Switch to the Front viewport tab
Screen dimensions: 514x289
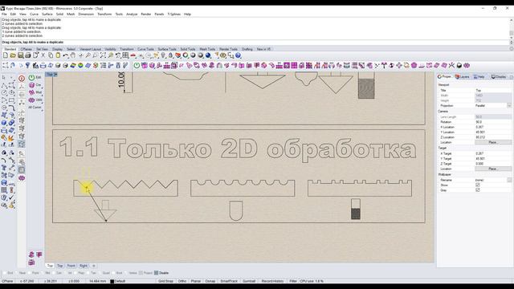tap(71, 266)
